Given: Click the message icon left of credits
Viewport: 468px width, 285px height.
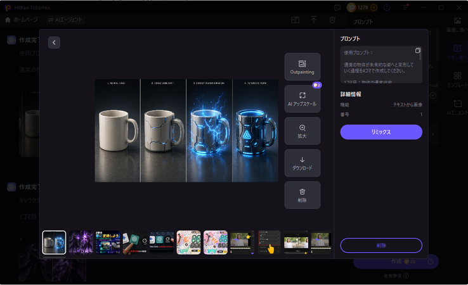Looking at the screenshot, I should coord(337,8).
